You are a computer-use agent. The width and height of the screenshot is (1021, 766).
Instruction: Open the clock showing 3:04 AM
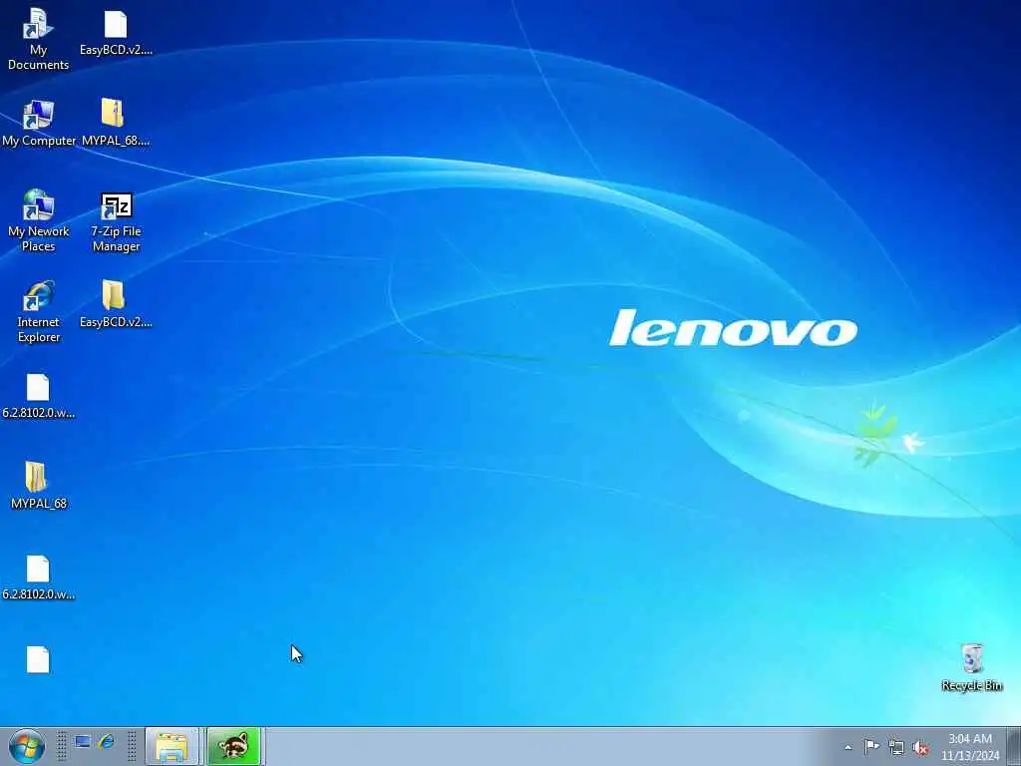(970, 747)
